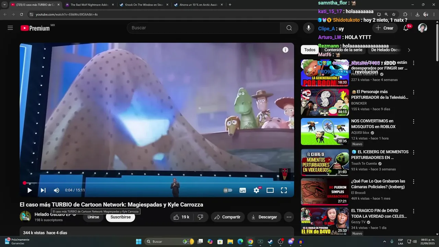Open options for the Generación Z video

[x=414, y=63]
